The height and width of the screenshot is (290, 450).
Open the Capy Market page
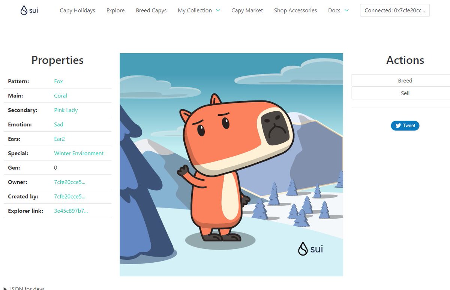click(x=247, y=10)
